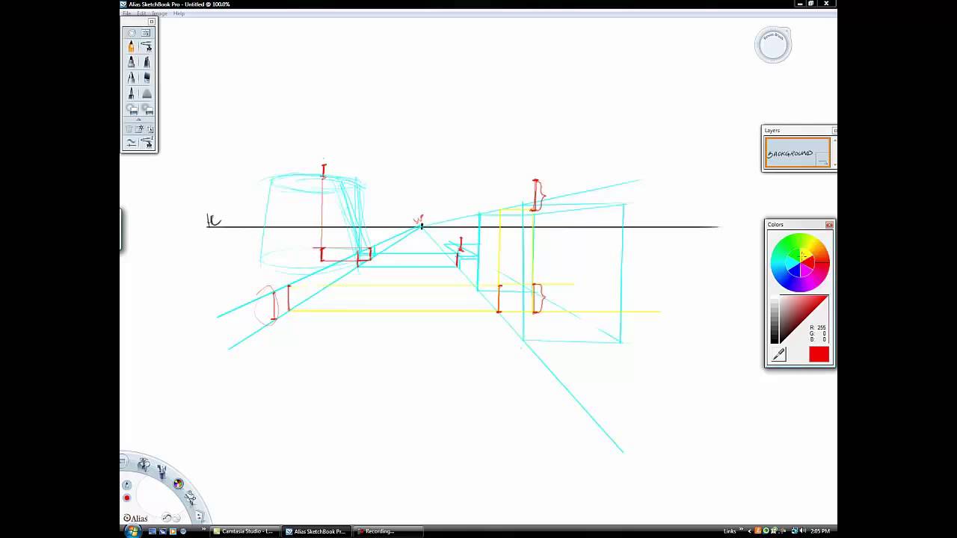Click the Alias logo
This screenshot has width=957, height=538.
(x=135, y=518)
